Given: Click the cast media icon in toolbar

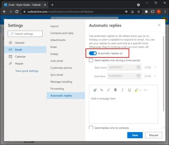Looking at the screenshot, I should 152,11.
